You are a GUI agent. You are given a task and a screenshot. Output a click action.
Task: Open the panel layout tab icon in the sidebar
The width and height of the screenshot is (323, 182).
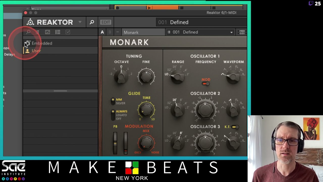tap(58, 32)
